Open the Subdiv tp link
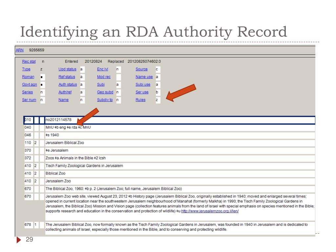The height and width of the screenshot is (252, 336). (105, 100)
